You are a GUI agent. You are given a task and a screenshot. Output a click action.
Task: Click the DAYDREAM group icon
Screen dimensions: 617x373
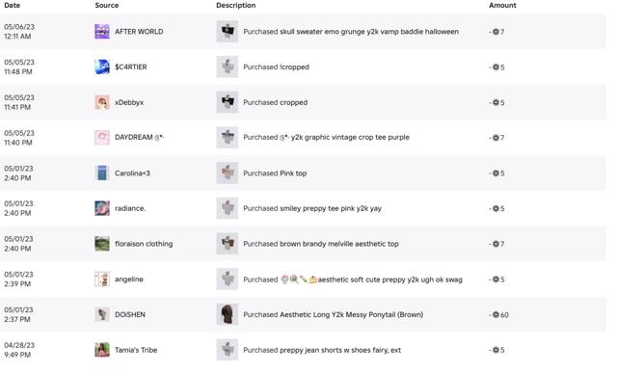point(102,137)
